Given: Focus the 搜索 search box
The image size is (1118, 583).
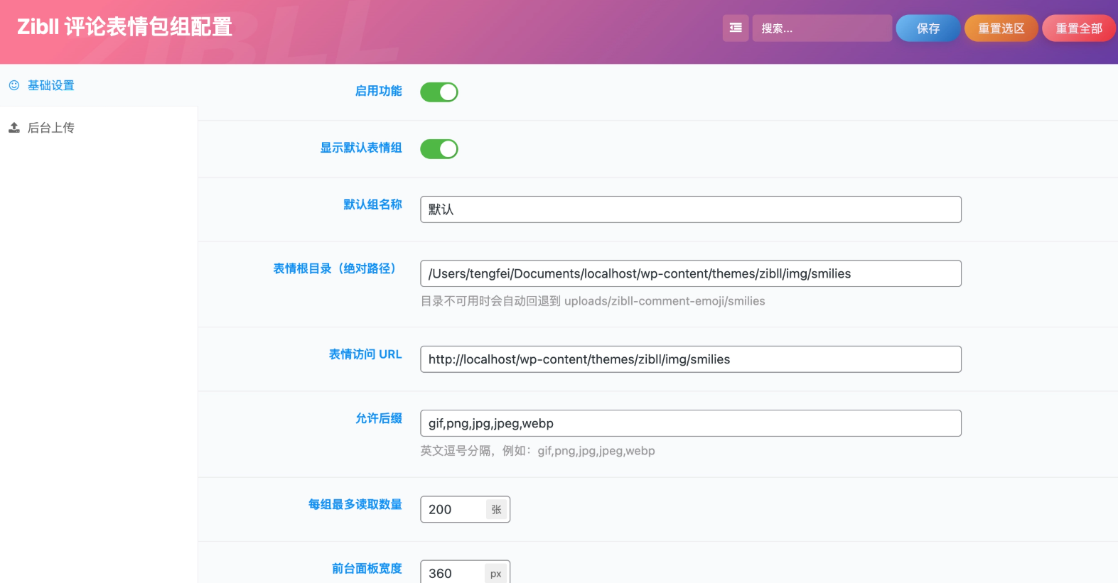Looking at the screenshot, I should pyautogui.click(x=821, y=28).
